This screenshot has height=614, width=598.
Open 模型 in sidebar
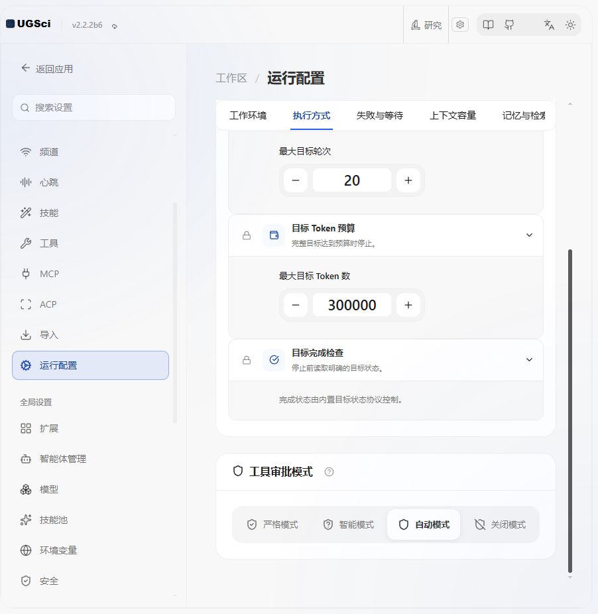(90, 489)
